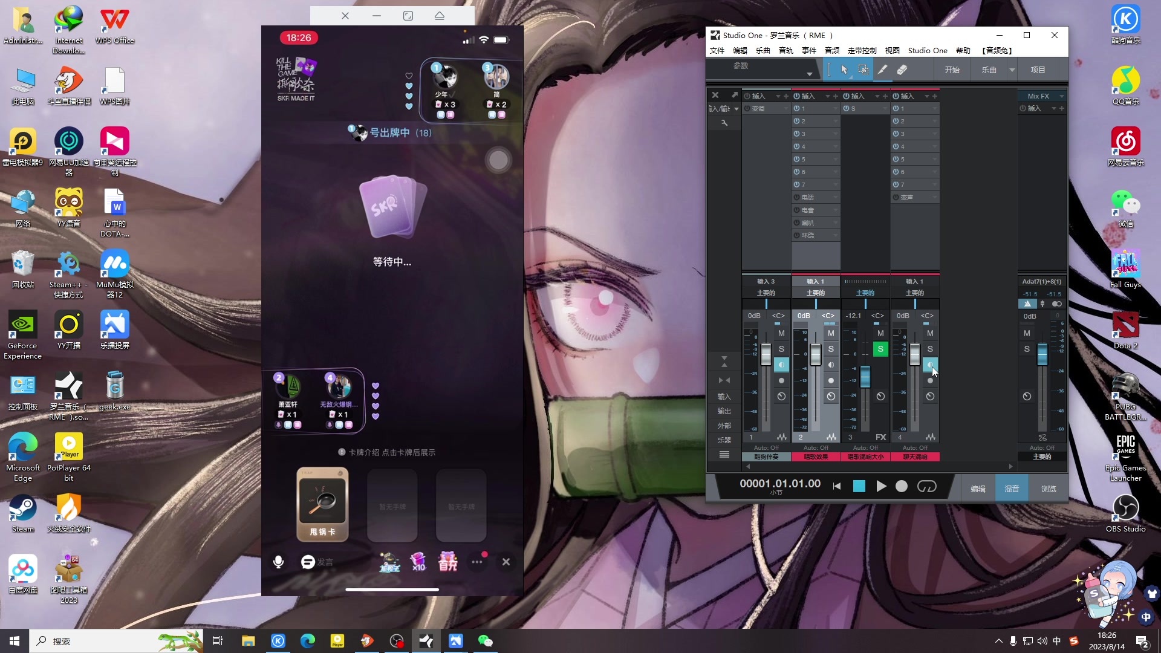Open the 视图 menu

893,51
